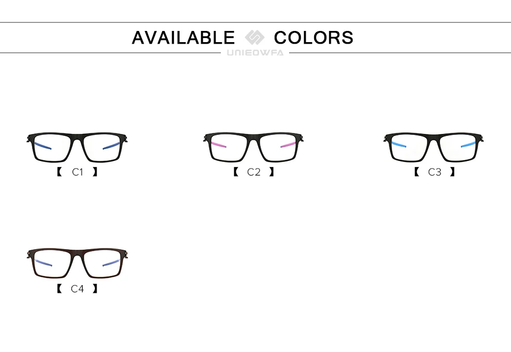Click the left lens of the C4 glasses

coord(52,263)
